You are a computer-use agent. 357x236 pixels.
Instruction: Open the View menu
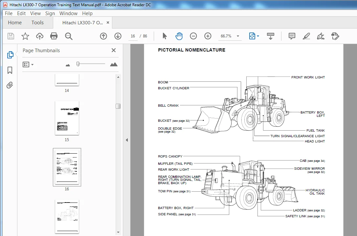pyautogui.click(x=35, y=13)
